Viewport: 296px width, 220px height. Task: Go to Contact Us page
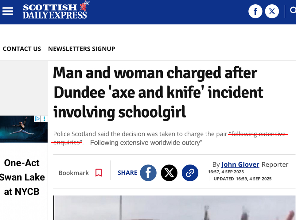[x=22, y=49]
